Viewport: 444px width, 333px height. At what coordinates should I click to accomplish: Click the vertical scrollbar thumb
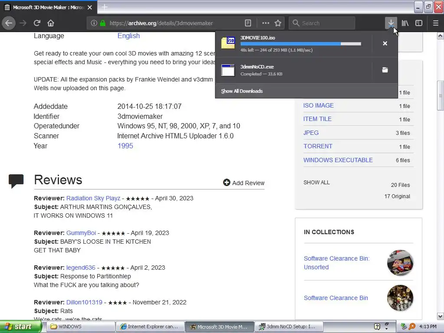[x=440, y=96]
